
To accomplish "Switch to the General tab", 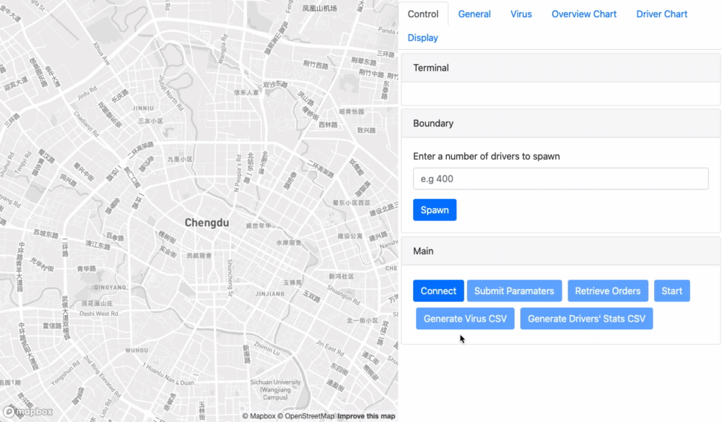I will pos(474,14).
